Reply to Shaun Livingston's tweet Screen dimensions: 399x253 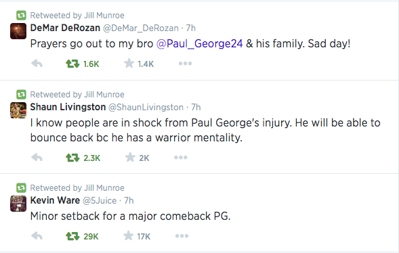(x=37, y=158)
